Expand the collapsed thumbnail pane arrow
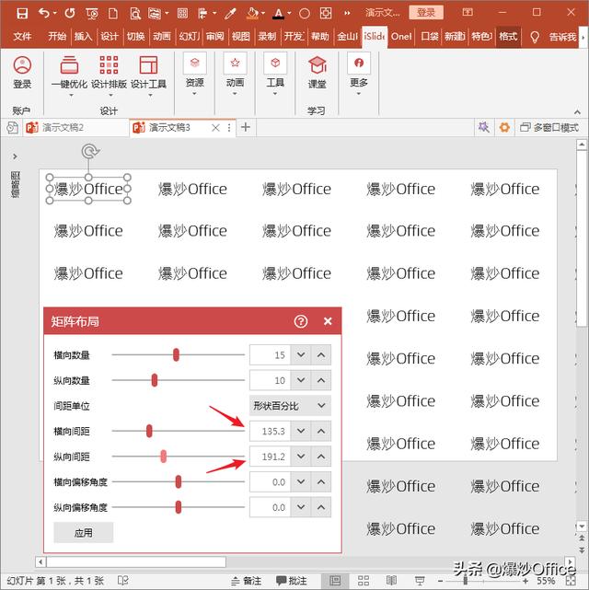 click(x=15, y=156)
